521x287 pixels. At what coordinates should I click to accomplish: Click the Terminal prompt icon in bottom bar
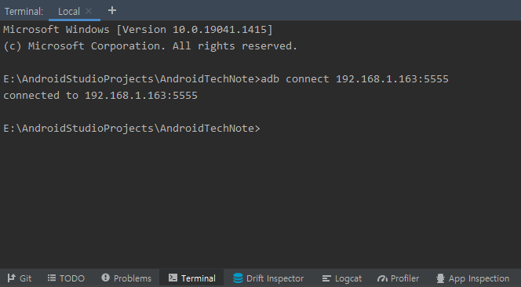173,278
